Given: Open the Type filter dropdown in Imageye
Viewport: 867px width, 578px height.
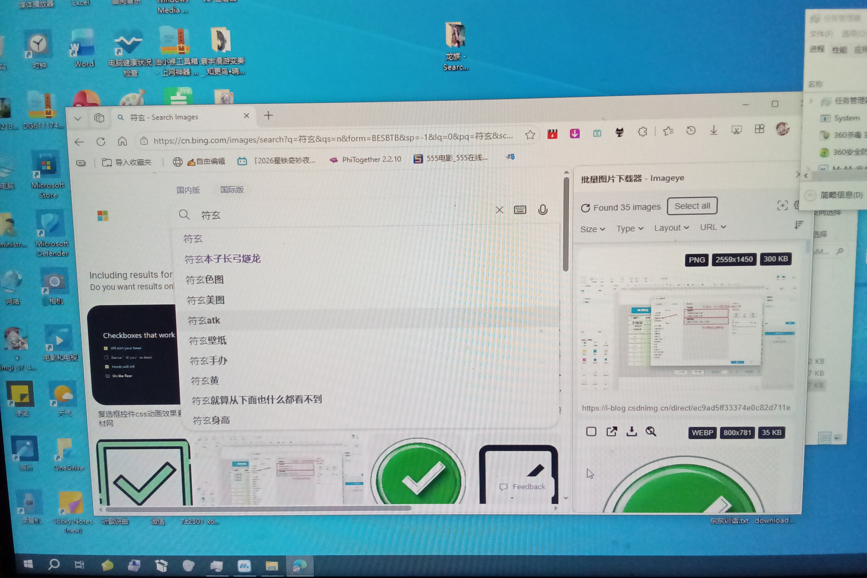Looking at the screenshot, I should (630, 229).
